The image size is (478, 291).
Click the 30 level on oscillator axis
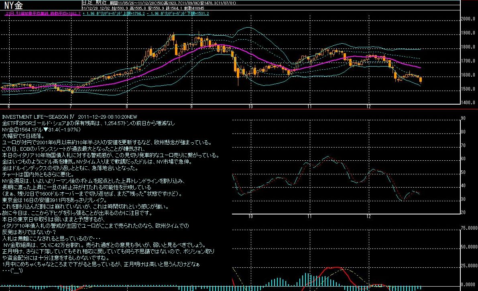[463, 199]
